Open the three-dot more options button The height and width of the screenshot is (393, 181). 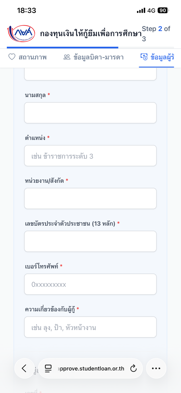point(156,368)
